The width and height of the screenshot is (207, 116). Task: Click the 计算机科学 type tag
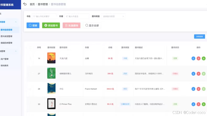125,104
